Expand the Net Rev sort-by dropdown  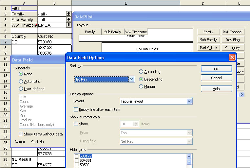click(x=131, y=79)
